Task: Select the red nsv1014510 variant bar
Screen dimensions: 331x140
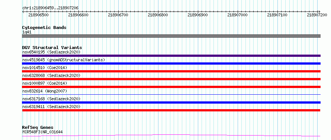Action: pyautogui.click(x=171, y=71)
